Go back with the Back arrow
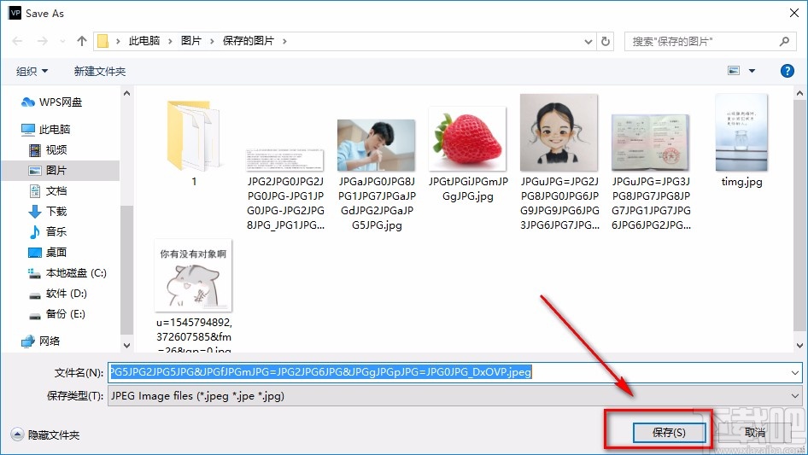 pyautogui.click(x=17, y=41)
